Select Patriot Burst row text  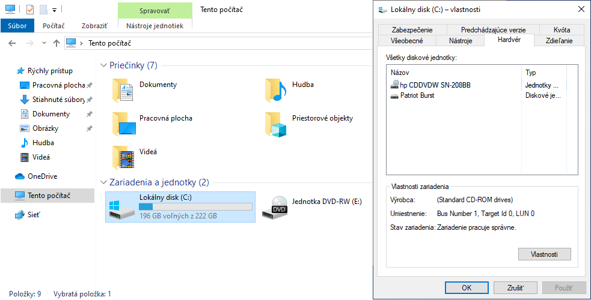417,95
